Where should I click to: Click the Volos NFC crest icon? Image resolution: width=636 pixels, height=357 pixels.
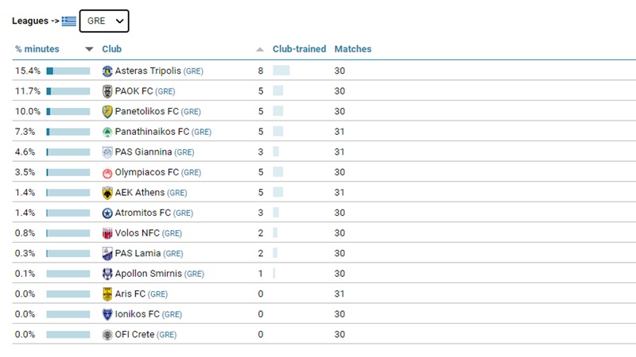[107, 233]
